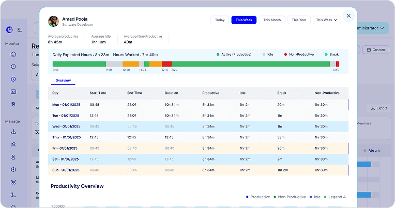The height and width of the screenshot is (208, 395).
Task: Click the red non-productive timeline segment
Action: click(x=167, y=64)
